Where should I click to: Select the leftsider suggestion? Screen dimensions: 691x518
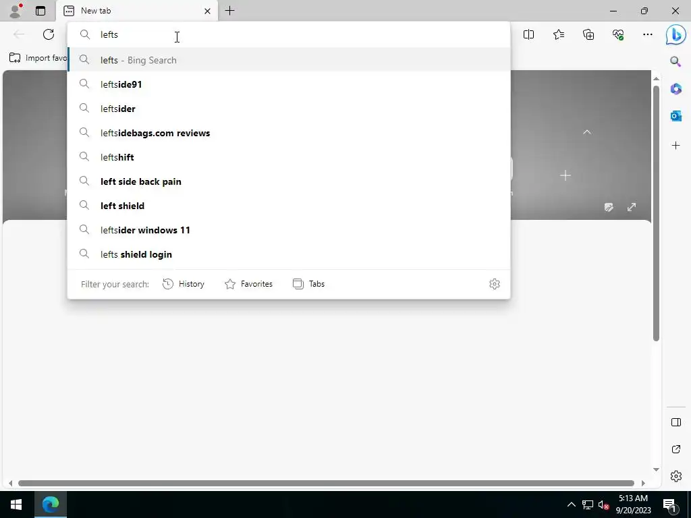click(289, 109)
